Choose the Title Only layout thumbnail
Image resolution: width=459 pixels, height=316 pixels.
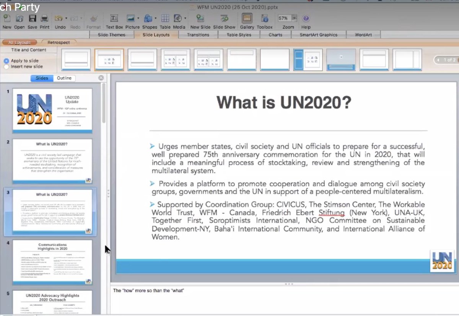tap(242, 60)
